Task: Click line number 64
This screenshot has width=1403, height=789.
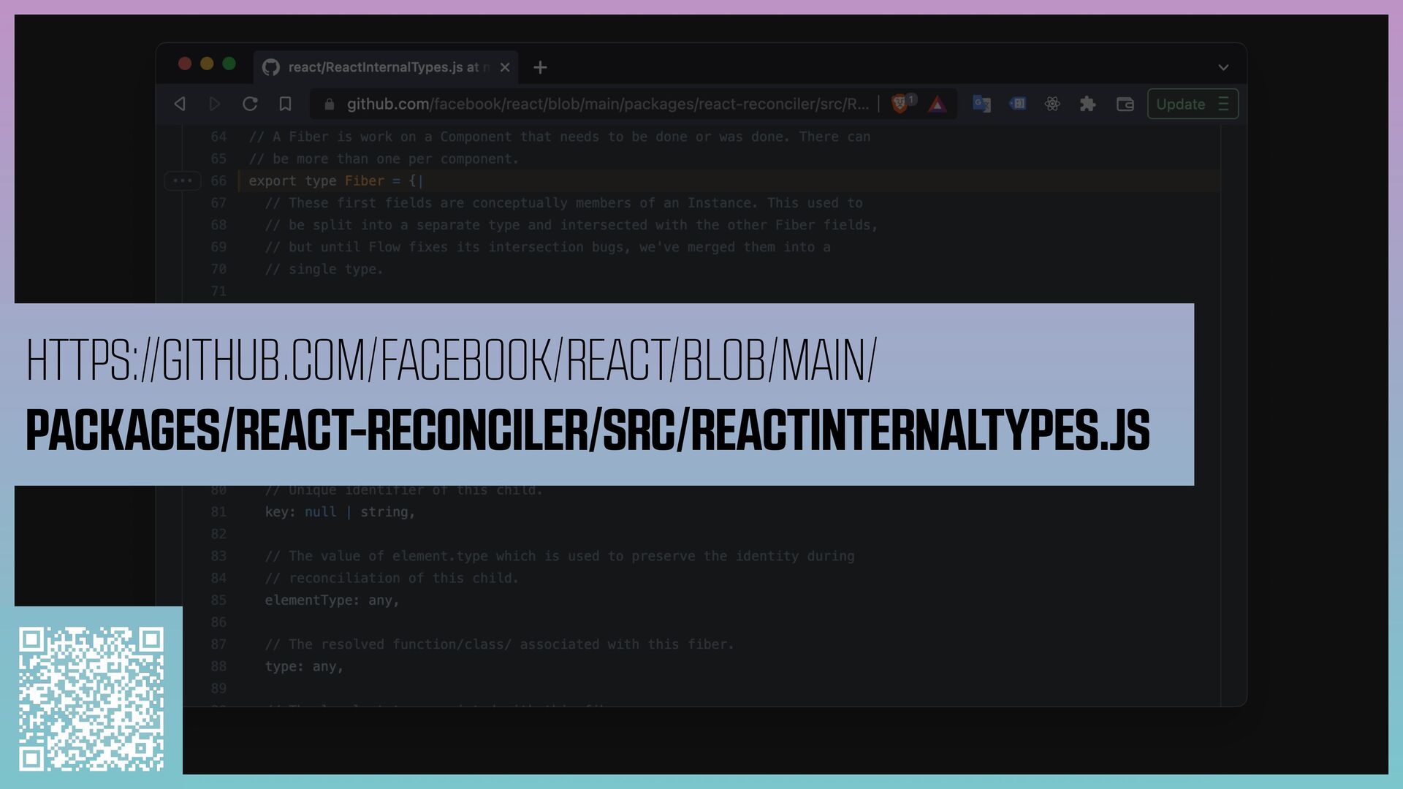Action: tap(219, 137)
